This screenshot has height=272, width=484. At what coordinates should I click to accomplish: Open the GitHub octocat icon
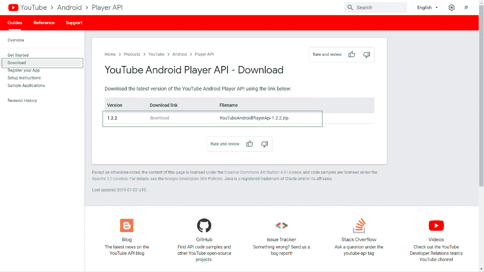(204, 225)
